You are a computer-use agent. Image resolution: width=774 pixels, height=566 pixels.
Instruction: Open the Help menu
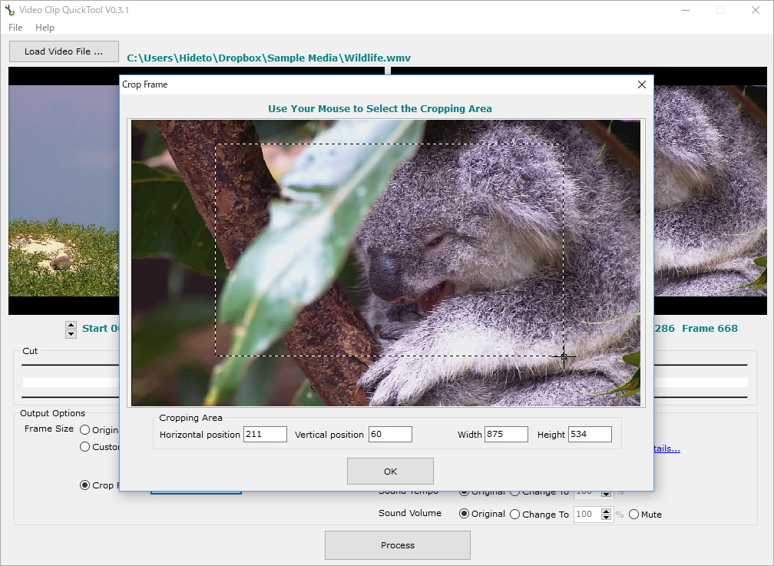click(45, 28)
